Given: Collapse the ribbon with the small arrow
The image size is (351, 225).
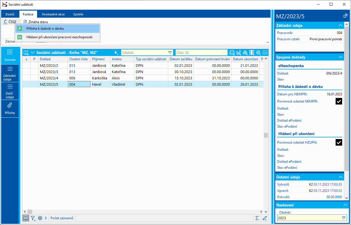Looking at the screenshot, I should click(267, 42).
